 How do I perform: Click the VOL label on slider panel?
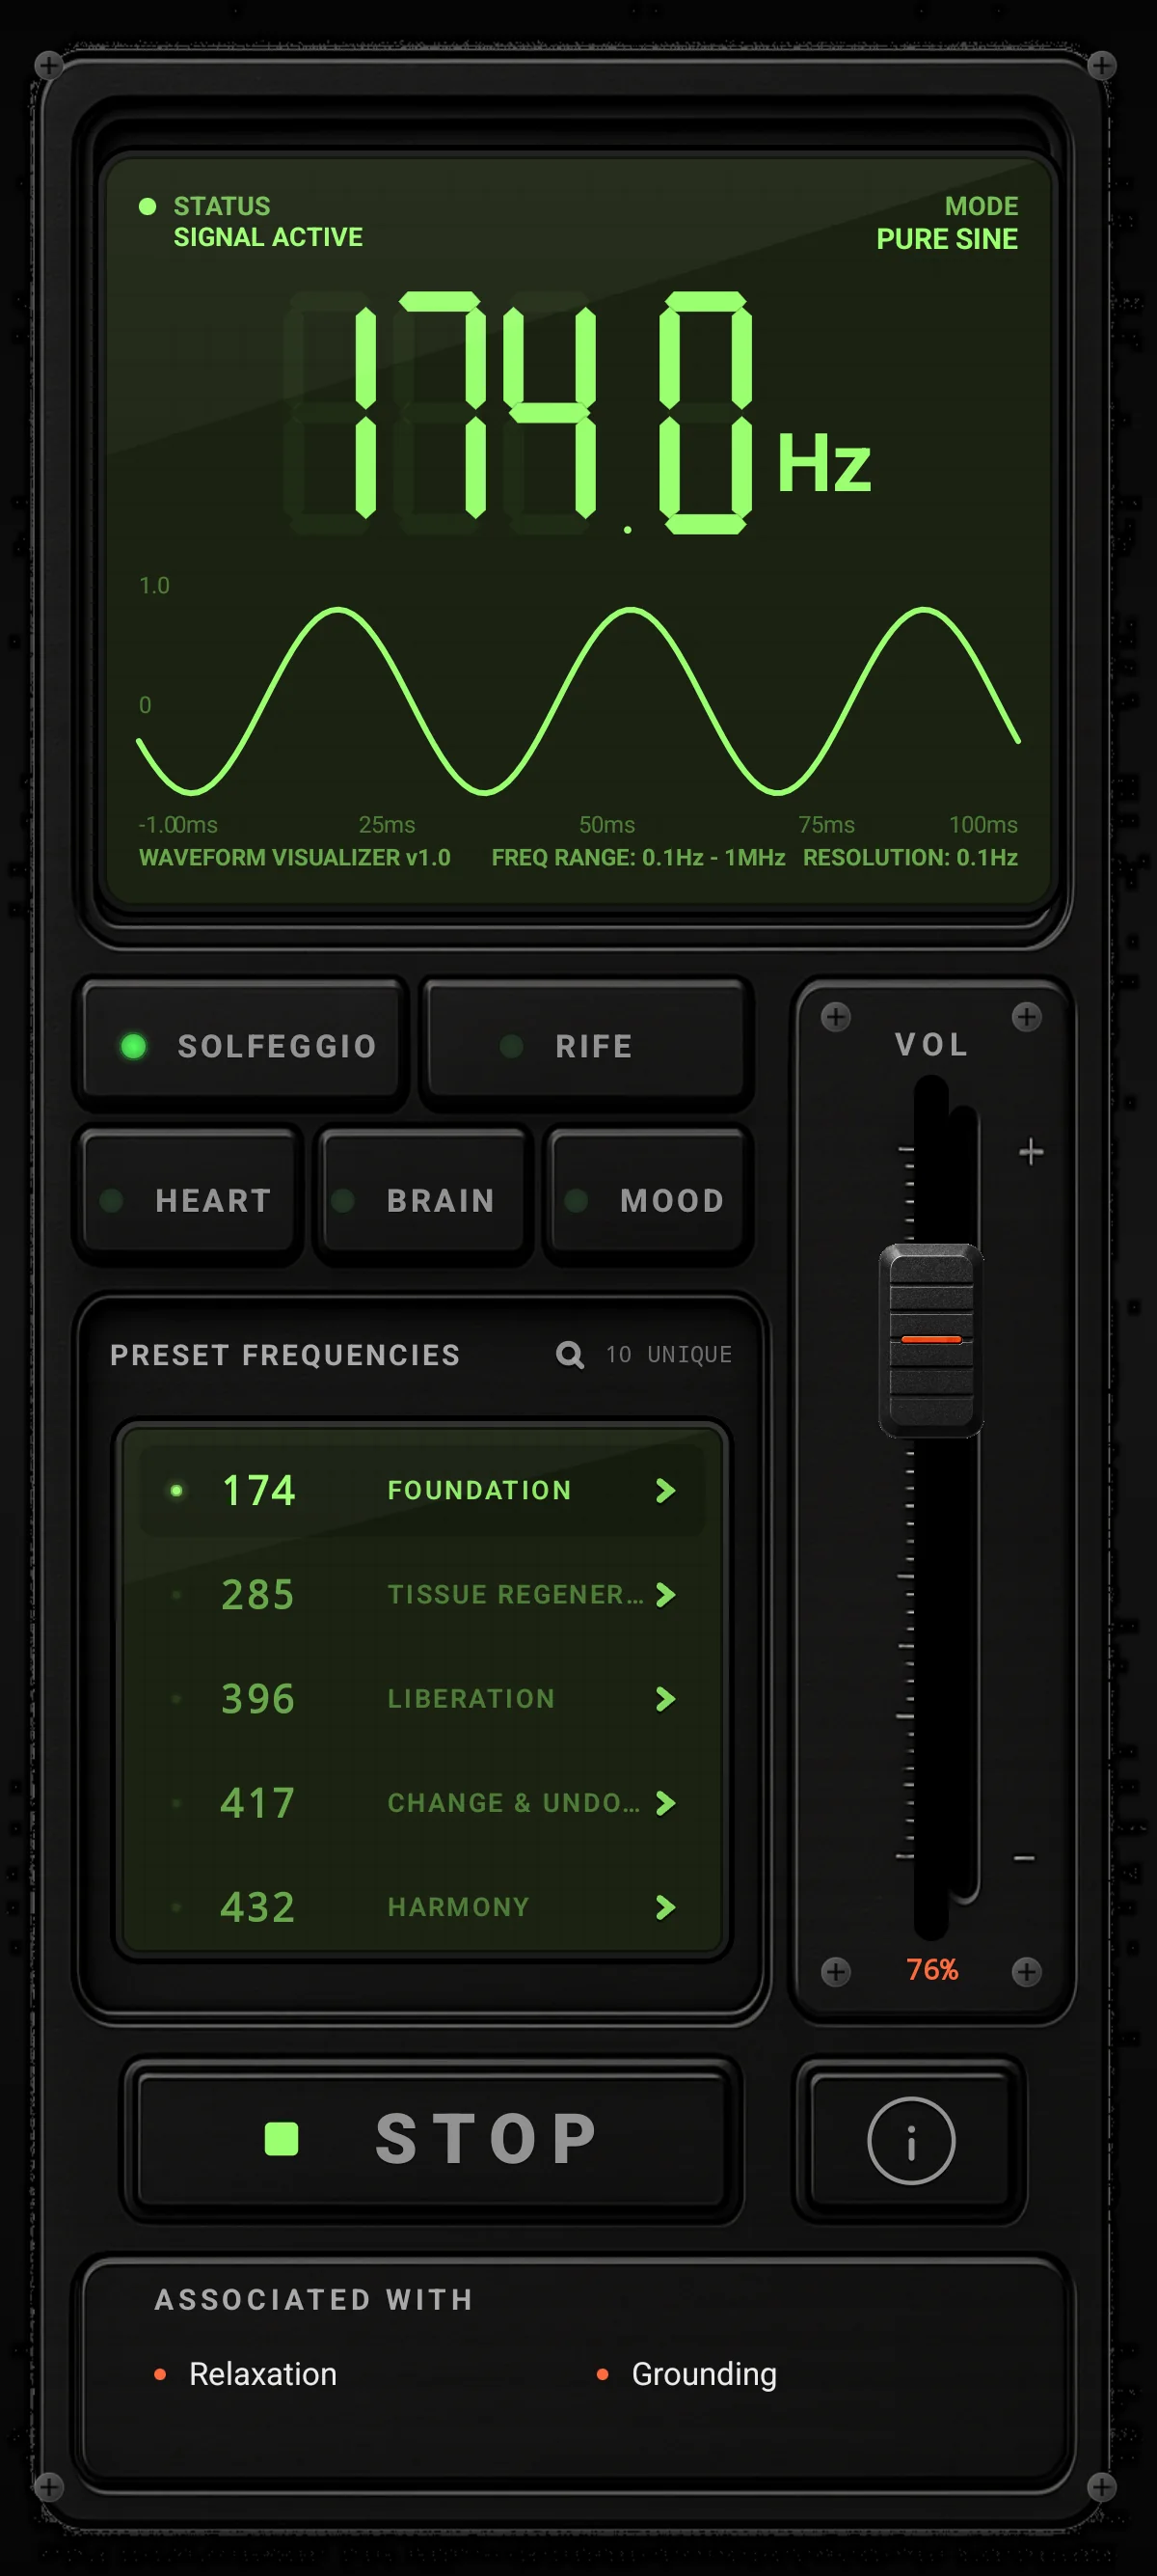point(931,1044)
